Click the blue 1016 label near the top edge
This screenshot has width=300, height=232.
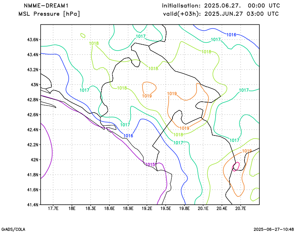(x=231, y=35)
